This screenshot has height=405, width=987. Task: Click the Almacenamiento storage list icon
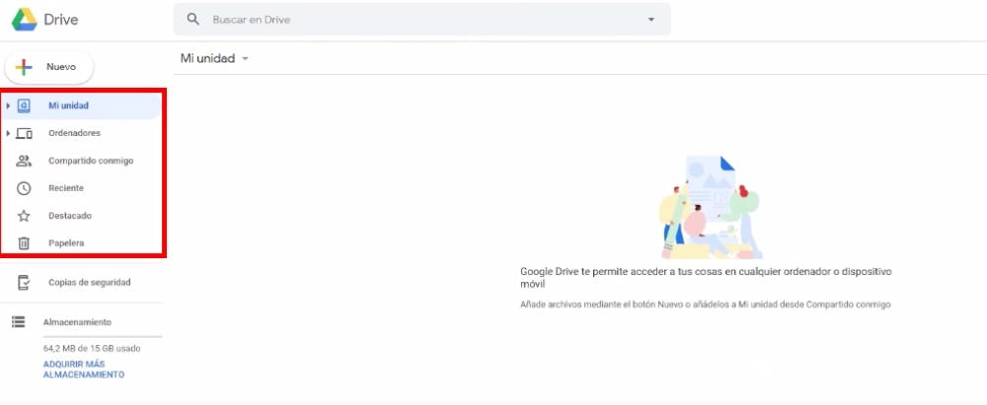click(18, 322)
